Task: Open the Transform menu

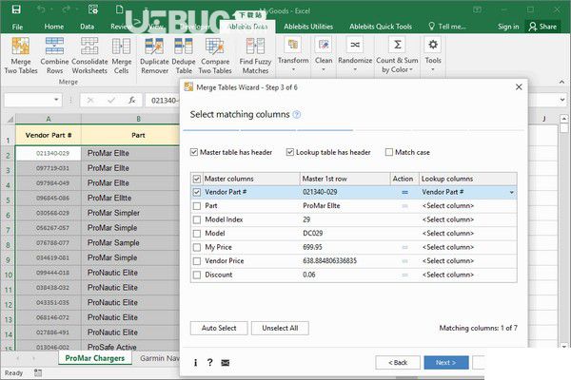Action: (293, 54)
